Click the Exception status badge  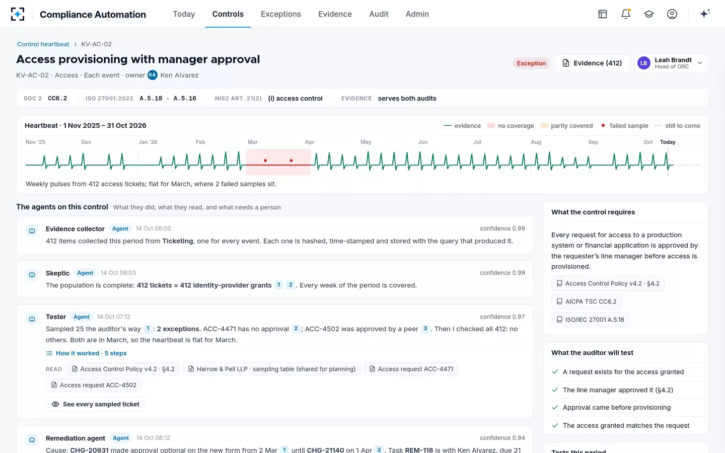(531, 63)
